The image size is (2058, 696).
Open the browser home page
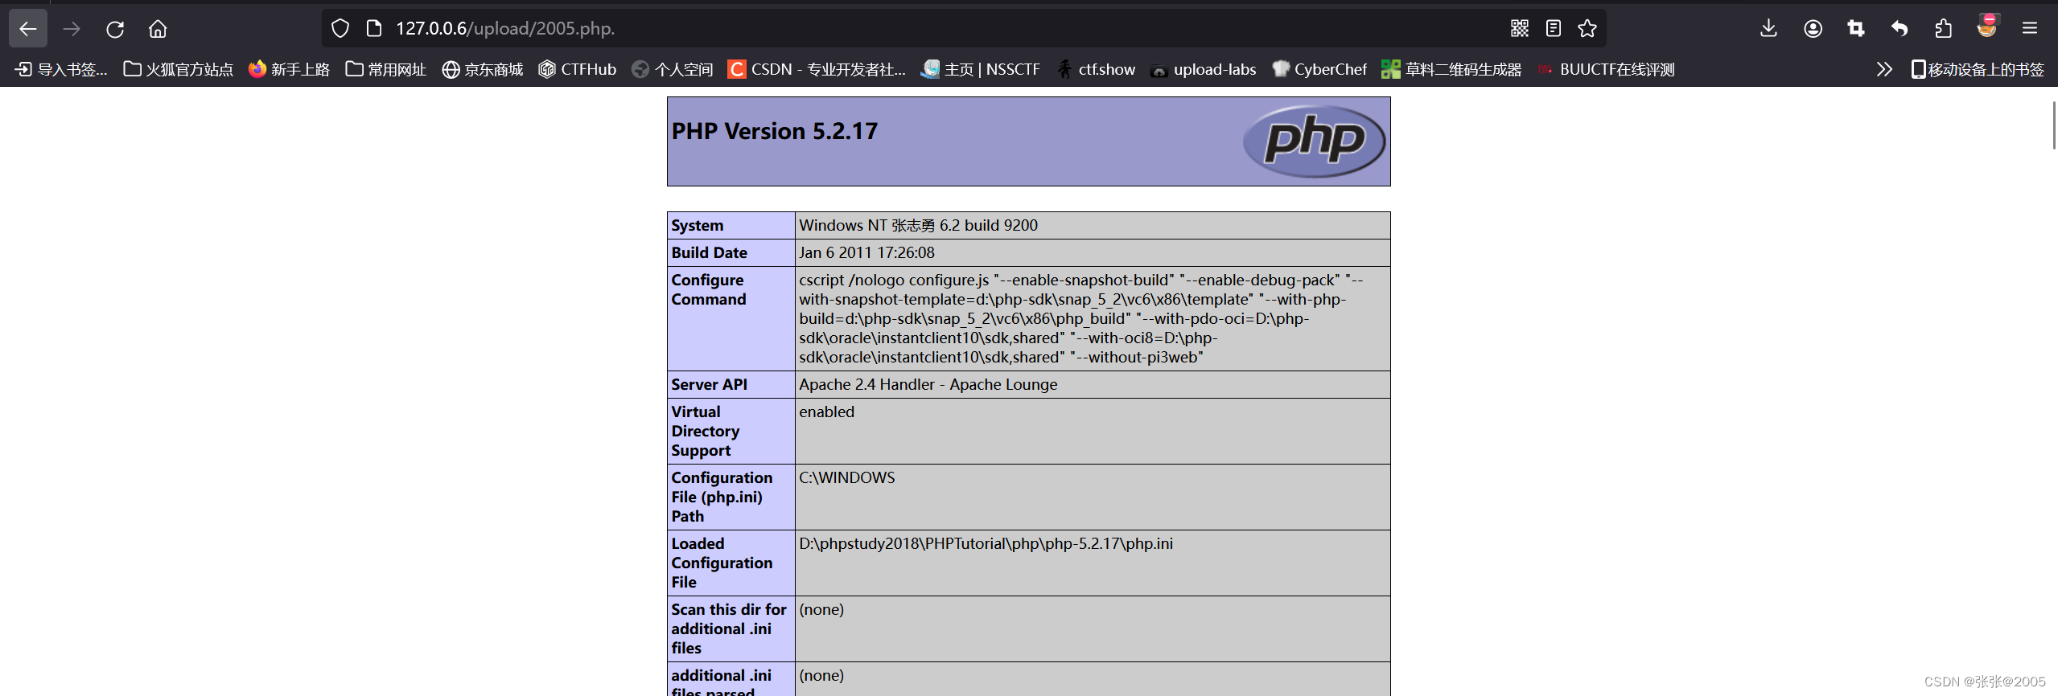point(158,29)
